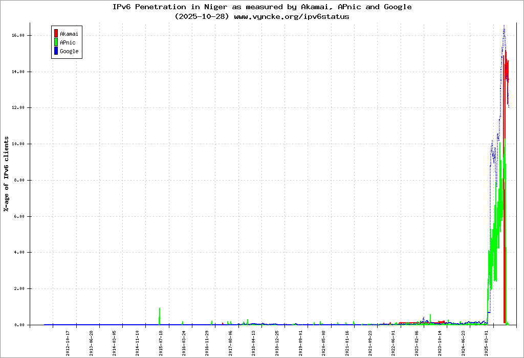Select the APnic legend label
The width and height of the screenshot is (524, 358).
click(68, 42)
